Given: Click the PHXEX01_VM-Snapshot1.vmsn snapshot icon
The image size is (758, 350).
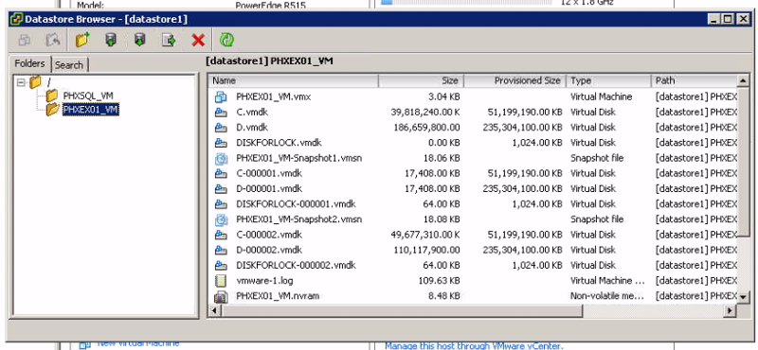Looking at the screenshot, I should pyautogui.click(x=221, y=158).
